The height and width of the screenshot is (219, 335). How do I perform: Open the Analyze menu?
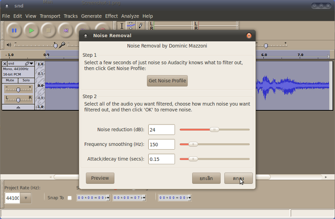(x=130, y=16)
